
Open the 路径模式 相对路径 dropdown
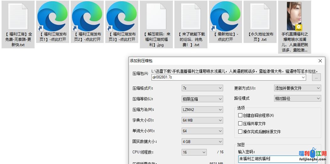coord(297,98)
